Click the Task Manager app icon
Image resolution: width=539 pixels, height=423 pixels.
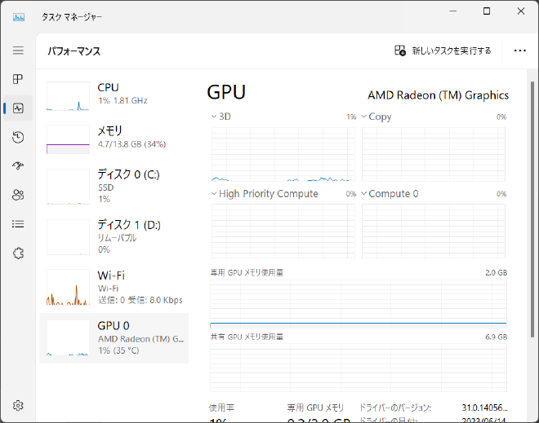[19, 17]
